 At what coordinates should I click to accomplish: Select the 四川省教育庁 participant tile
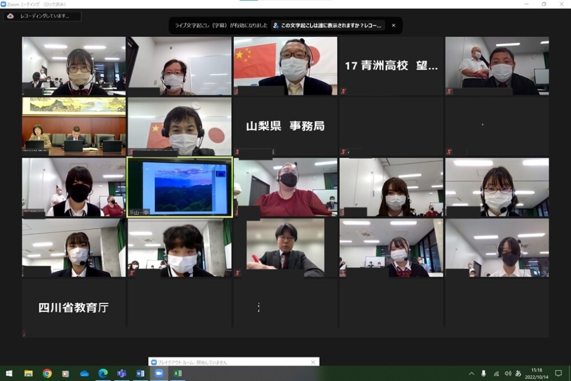point(74,308)
